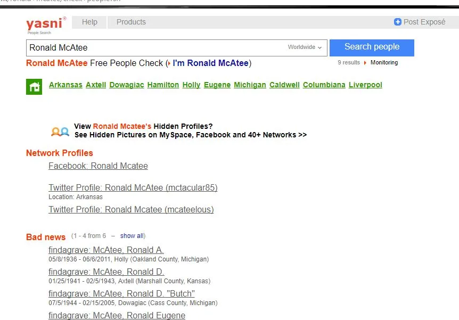
Task: Select the Michigan location link
Action: (x=250, y=85)
